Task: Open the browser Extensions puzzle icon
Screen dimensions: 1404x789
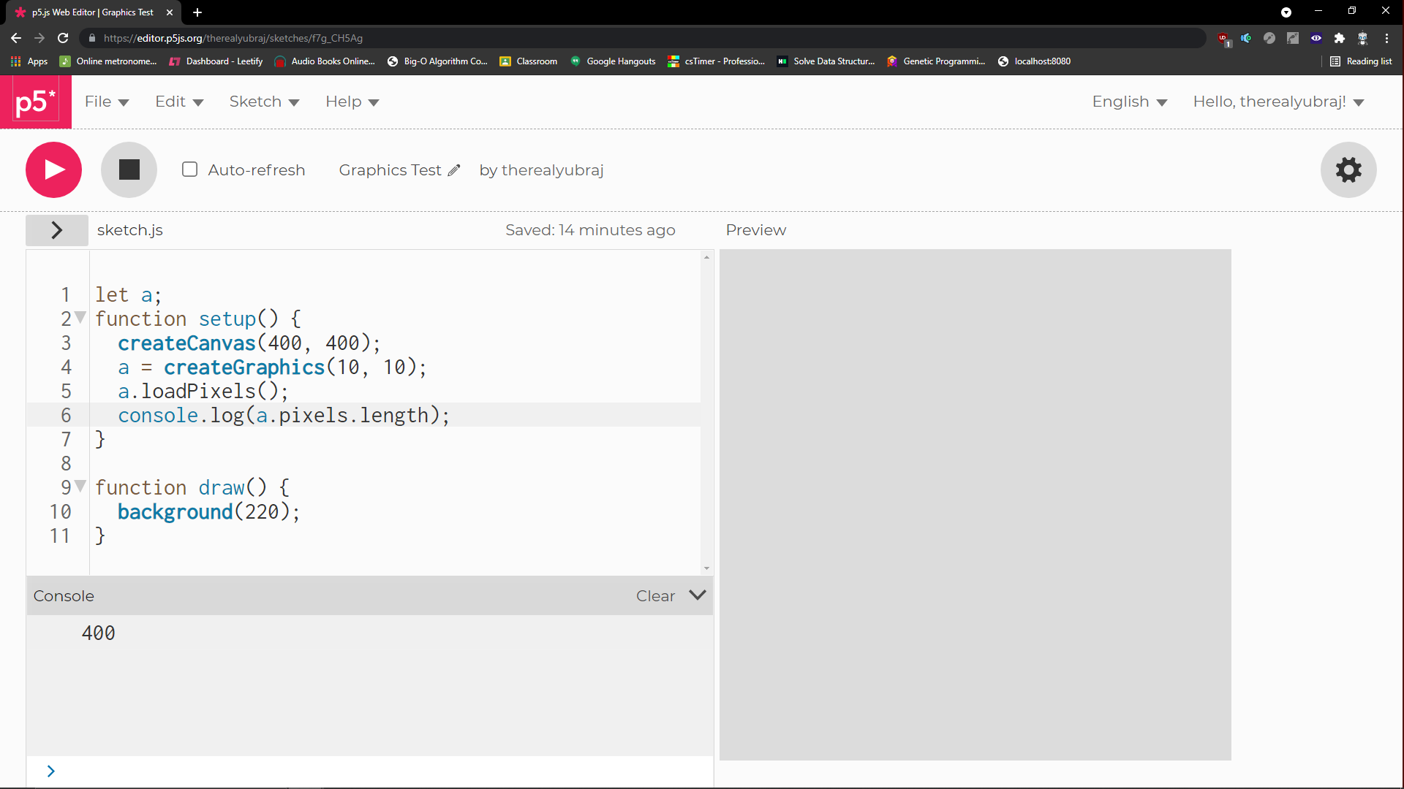Action: click(x=1340, y=38)
